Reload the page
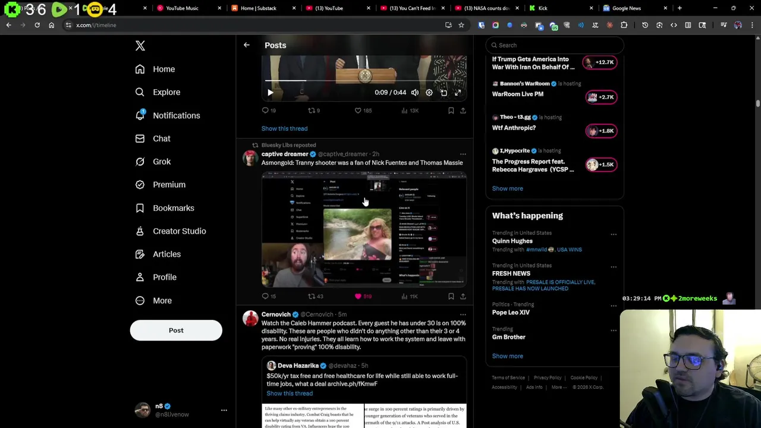The height and width of the screenshot is (428, 761). tap(37, 25)
